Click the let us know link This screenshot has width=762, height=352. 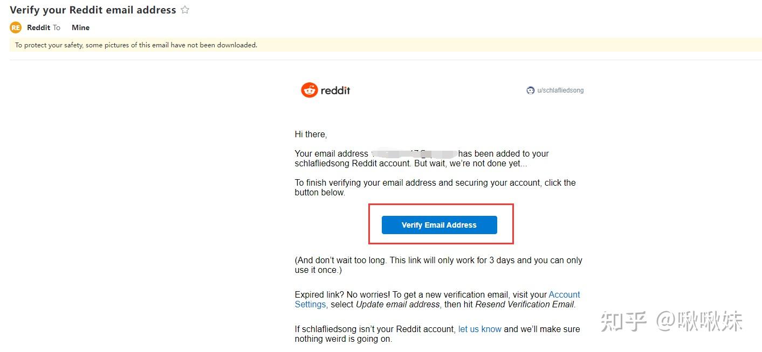click(479, 329)
